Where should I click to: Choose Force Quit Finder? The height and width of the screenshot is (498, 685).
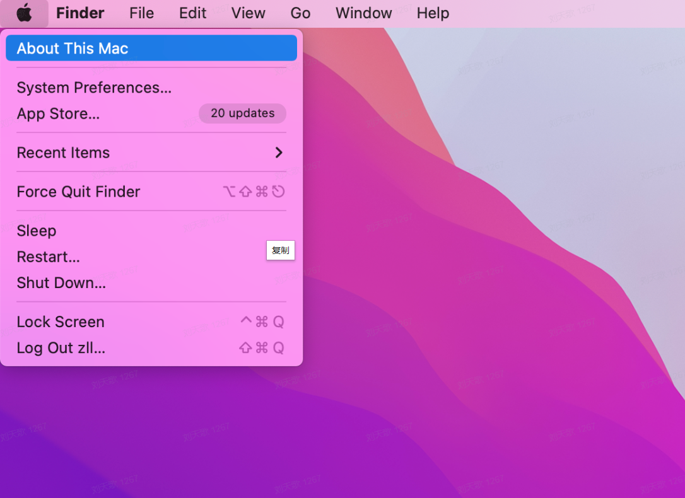point(151,192)
